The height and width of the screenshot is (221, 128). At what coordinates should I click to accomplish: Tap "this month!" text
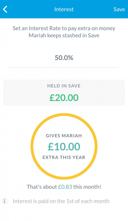click(87, 187)
